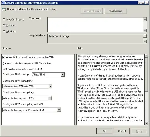Click the Cancel button
The width and height of the screenshot is (150, 137).
(x=122, y=131)
